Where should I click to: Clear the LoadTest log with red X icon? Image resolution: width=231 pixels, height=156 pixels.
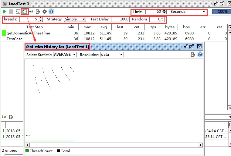(x=5, y=117)
